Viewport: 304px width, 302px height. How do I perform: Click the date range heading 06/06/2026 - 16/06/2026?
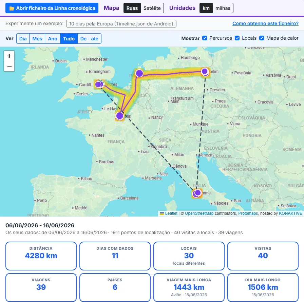pos(40,225)
